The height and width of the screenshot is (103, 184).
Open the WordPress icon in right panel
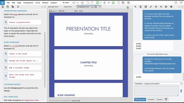point(171,7)
